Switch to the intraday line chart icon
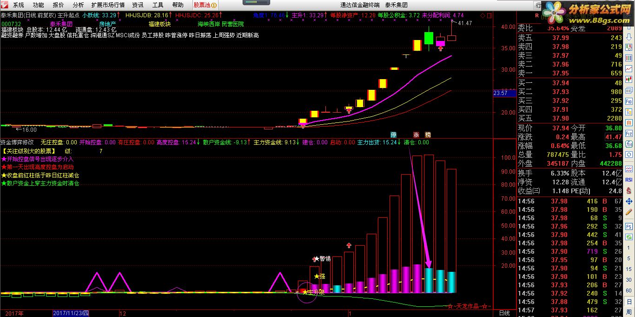This screenshot has width=635, height=317. [x=629, y=68]
